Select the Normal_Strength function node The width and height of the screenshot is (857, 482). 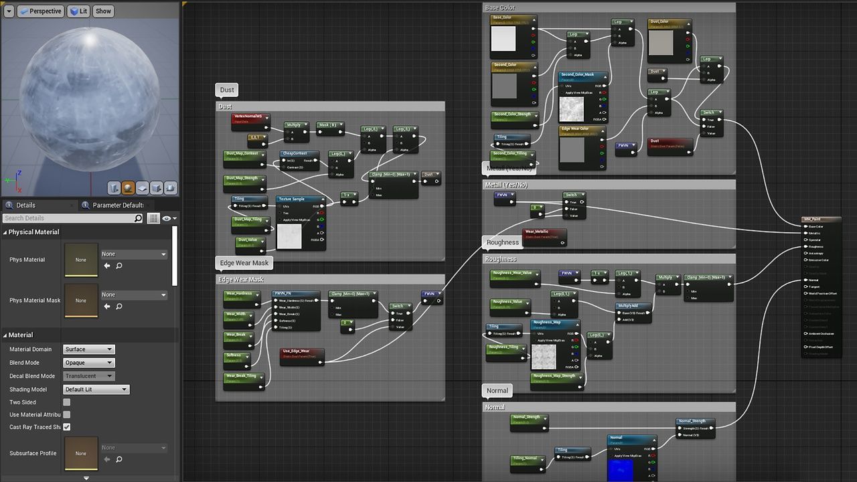pyautogui.click(x=695, y=428)
